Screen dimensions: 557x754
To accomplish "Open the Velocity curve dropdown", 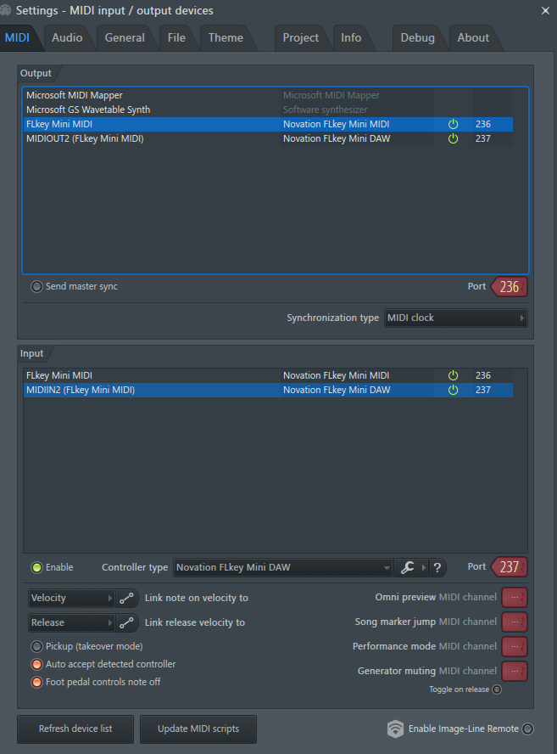I will click(71, 599).
